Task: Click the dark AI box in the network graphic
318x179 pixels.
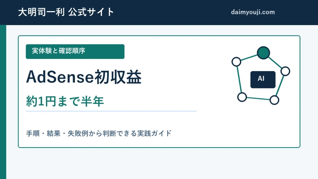Action: click(263, 80)
